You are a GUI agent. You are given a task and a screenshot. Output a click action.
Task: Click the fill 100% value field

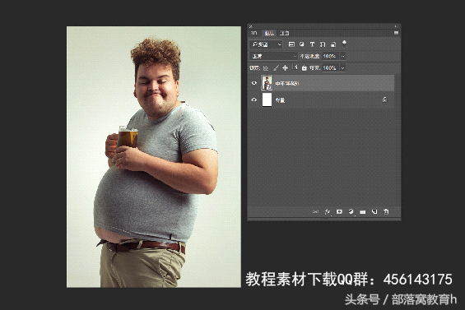click(331, 68)
